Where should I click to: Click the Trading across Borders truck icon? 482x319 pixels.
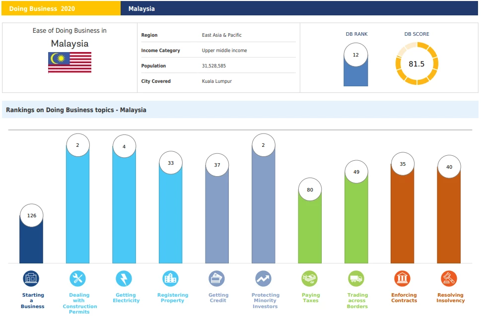356,278
